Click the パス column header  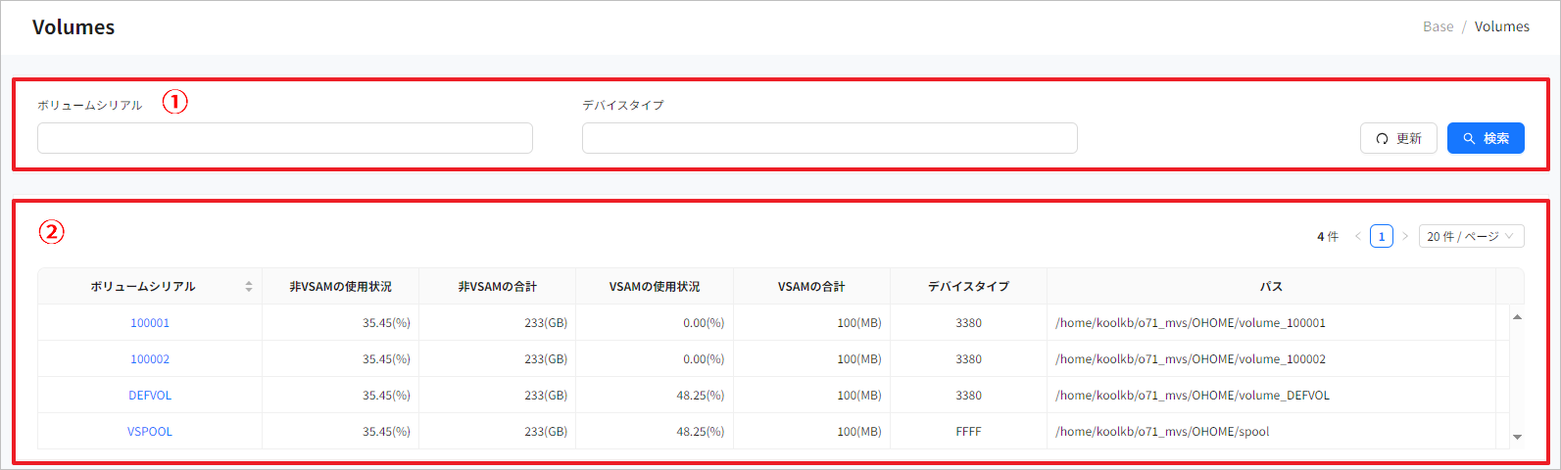click(x=1271, y=287)
